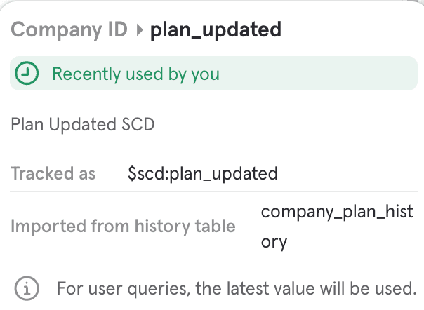Click the divider line below Tracked as

pyautogui.click(x=212, y=191)
